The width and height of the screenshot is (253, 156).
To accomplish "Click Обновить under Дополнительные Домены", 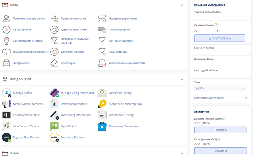I will (x=221, y=130).
